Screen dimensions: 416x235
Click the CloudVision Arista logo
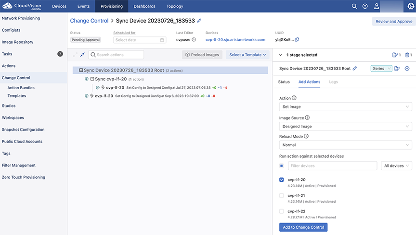[x=22, y=6]
